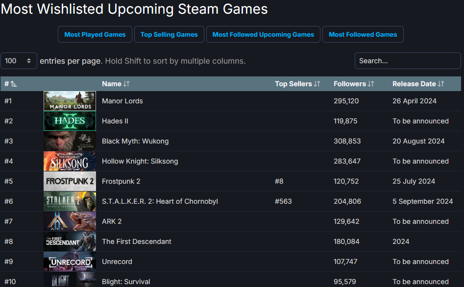Screen dimensions: 464x287
Task: Select followers value 204,806
Action: pyautogui.click(x=347, y=201)
